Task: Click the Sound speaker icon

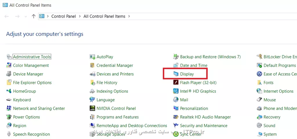Action: pyautogui.click(x=259, y=126)
